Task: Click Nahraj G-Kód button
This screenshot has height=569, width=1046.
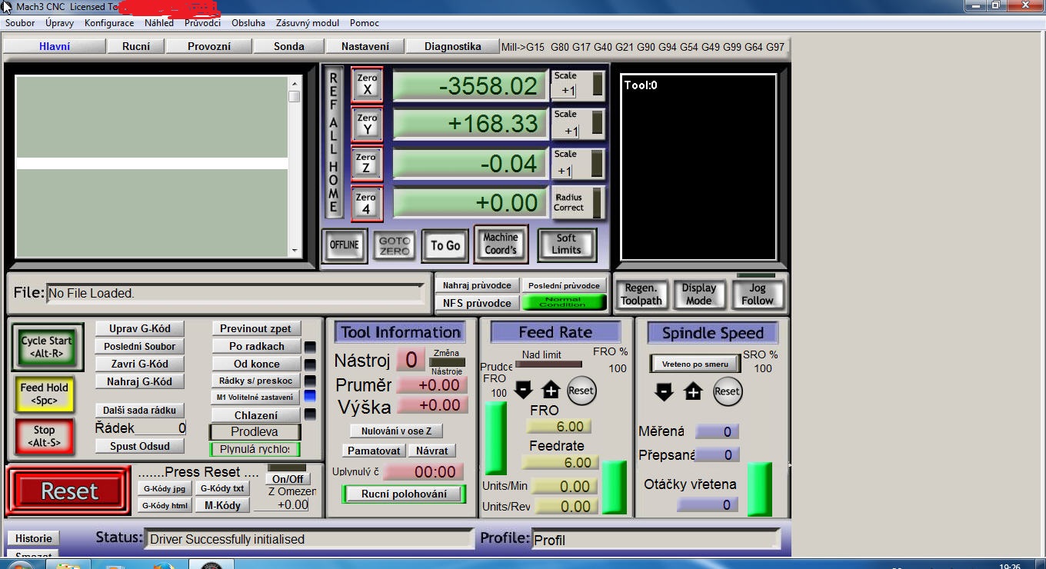Action: (x=140, y=381)
